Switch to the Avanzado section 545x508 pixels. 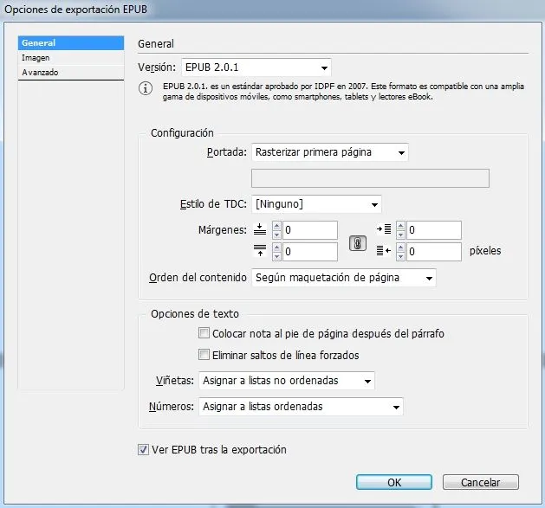pyautogui.click(x=71, y=72)
